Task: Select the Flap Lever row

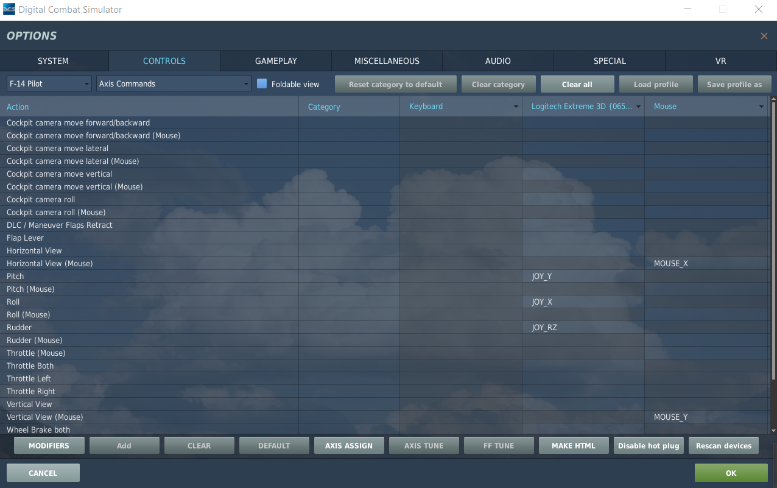Action: (385, 238)
